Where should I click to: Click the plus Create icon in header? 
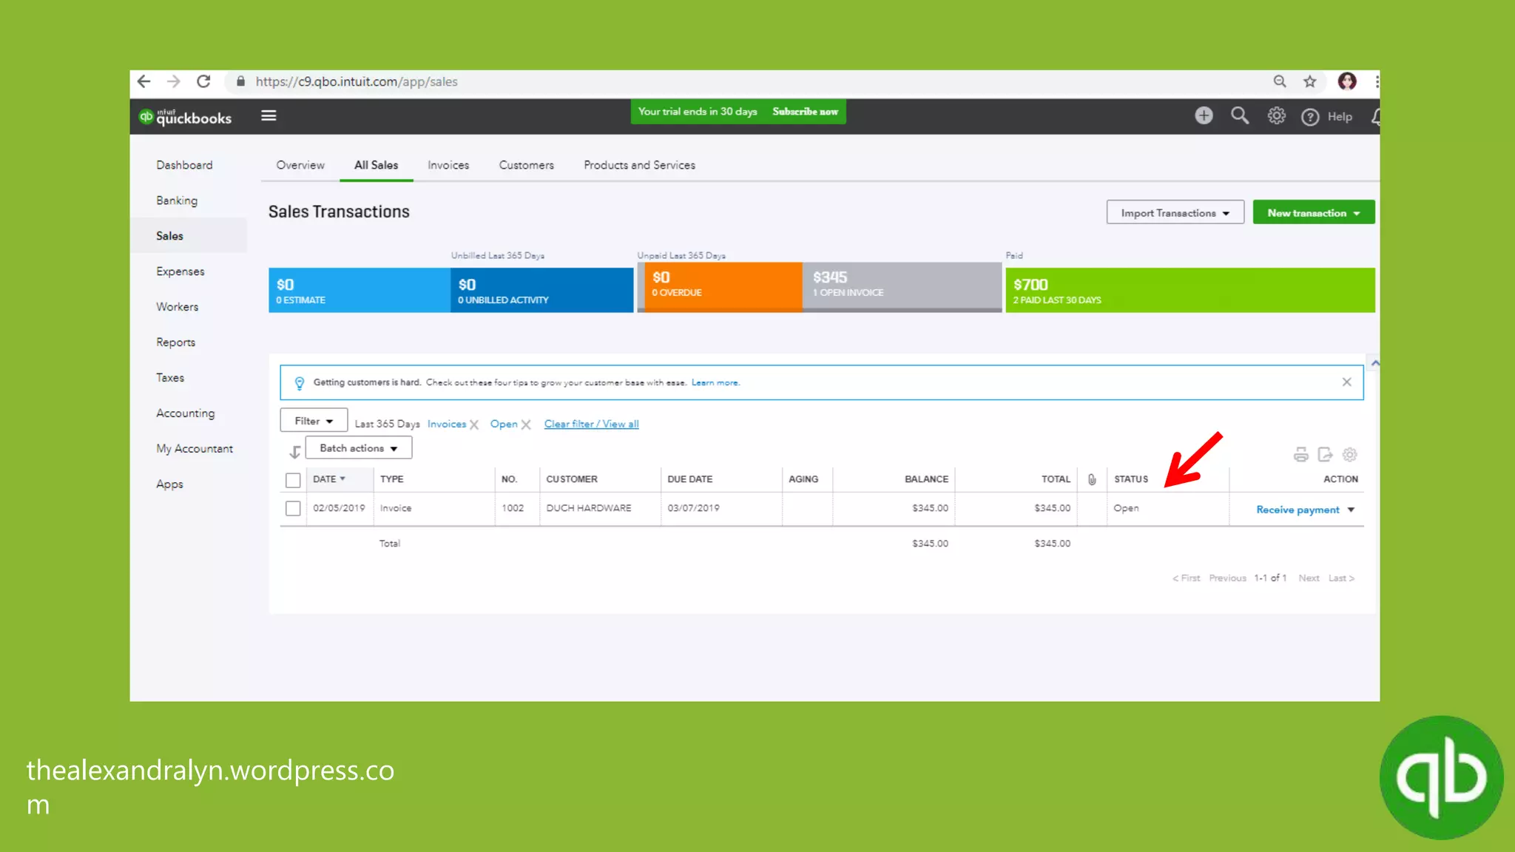tap(1204, 116)
